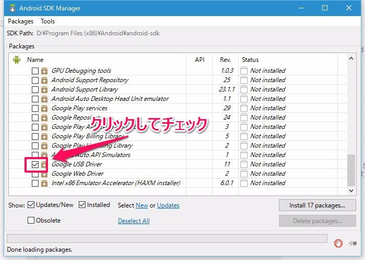Image resolution: width=365 pixels, height=260 pixels.
Task: Click package icon beside GPU Debugging tools
Action: (44, 71)
